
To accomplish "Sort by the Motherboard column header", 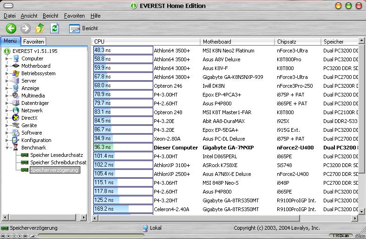I will tap(237, 41).
